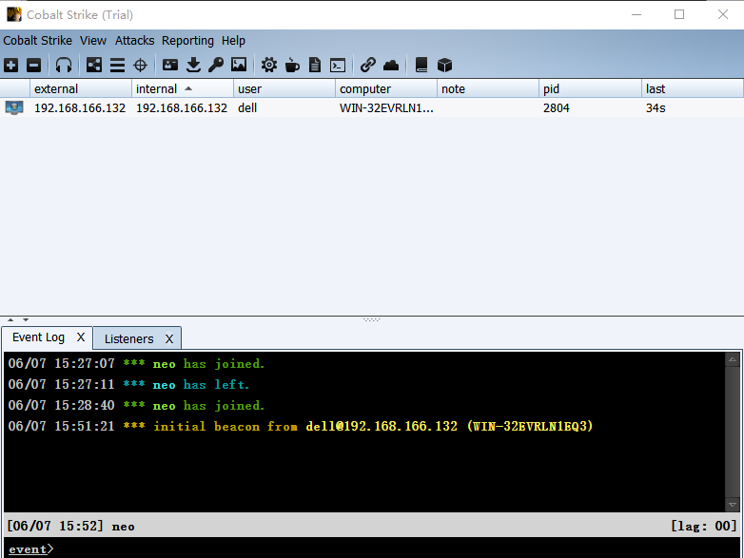Click the connect to team server plus icon
This screenshot has width=744, height=558.
(x=10, y=65)
